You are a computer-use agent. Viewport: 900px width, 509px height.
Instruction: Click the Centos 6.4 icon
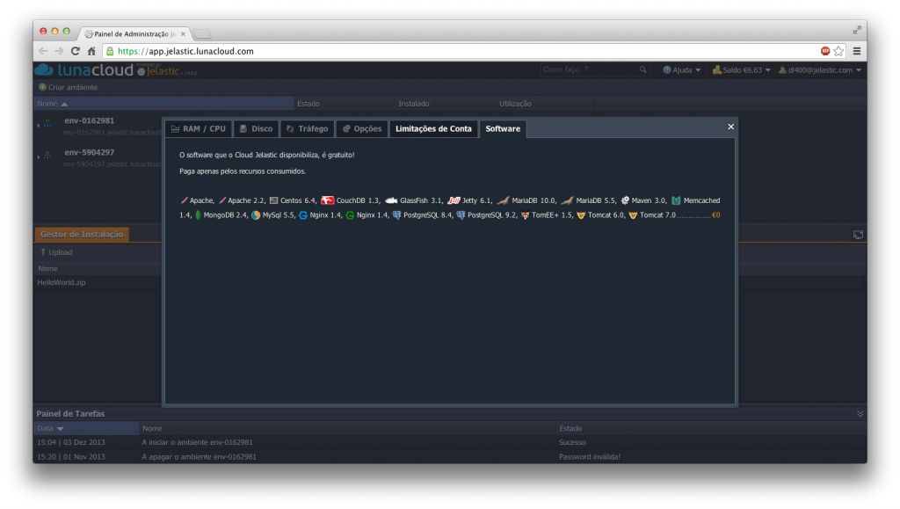[274, 200]
